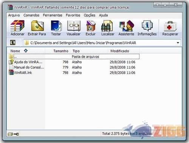Select the Localizar binoculars icon
189x143 pixels.
pyautogui.click(x=107, y=26)
